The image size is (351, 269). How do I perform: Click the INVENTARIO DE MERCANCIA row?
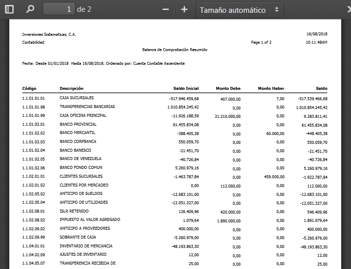point(86,245)
